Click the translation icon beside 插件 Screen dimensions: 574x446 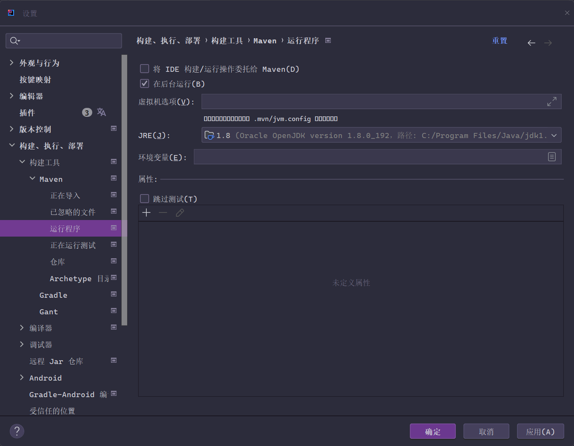click(x=101, y=112)
